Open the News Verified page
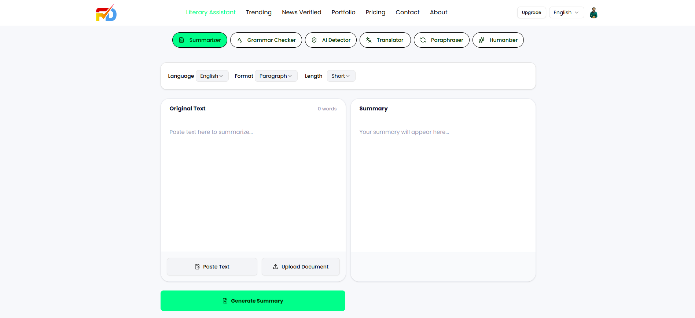This screenshot has height=318, width=695. click(x=301, y=12)
